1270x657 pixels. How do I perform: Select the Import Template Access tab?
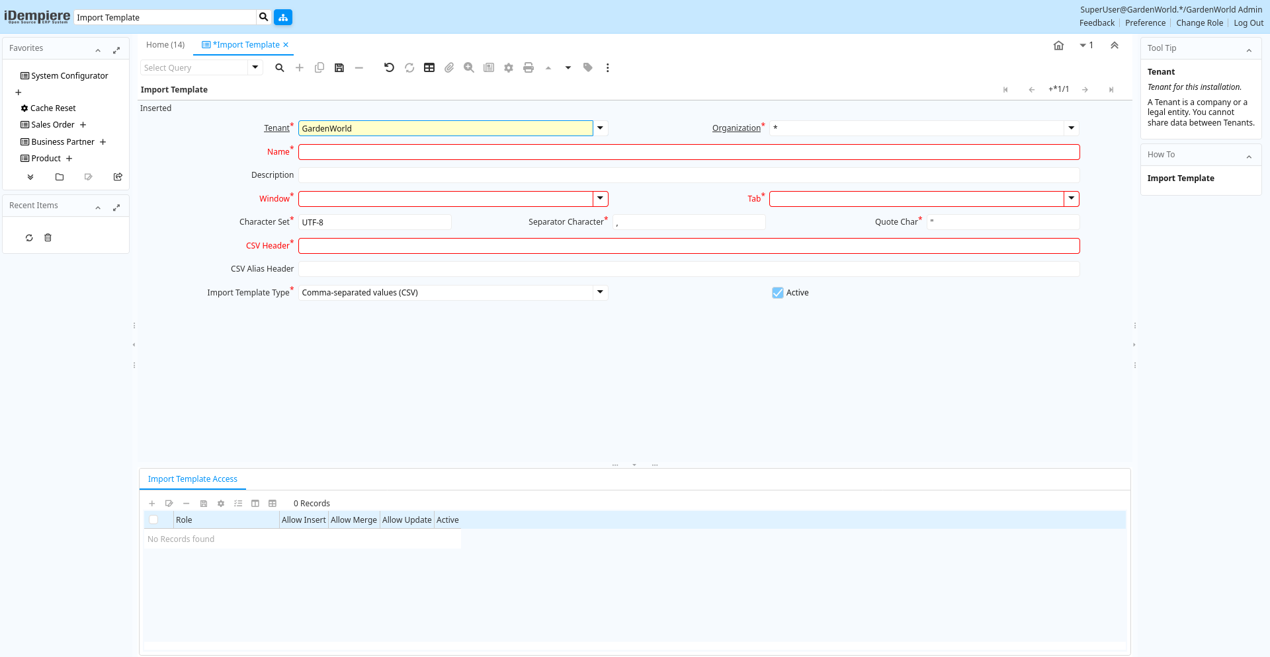[192, 479]
